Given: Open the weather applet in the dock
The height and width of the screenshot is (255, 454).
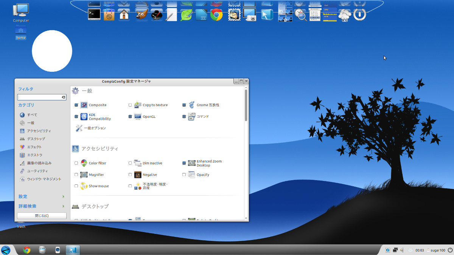Looking at the screenshot, I should click(x=345, y=15).
